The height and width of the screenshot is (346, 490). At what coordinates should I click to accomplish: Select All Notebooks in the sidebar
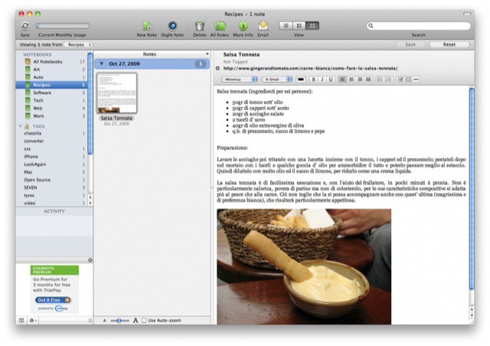point(47,61)
